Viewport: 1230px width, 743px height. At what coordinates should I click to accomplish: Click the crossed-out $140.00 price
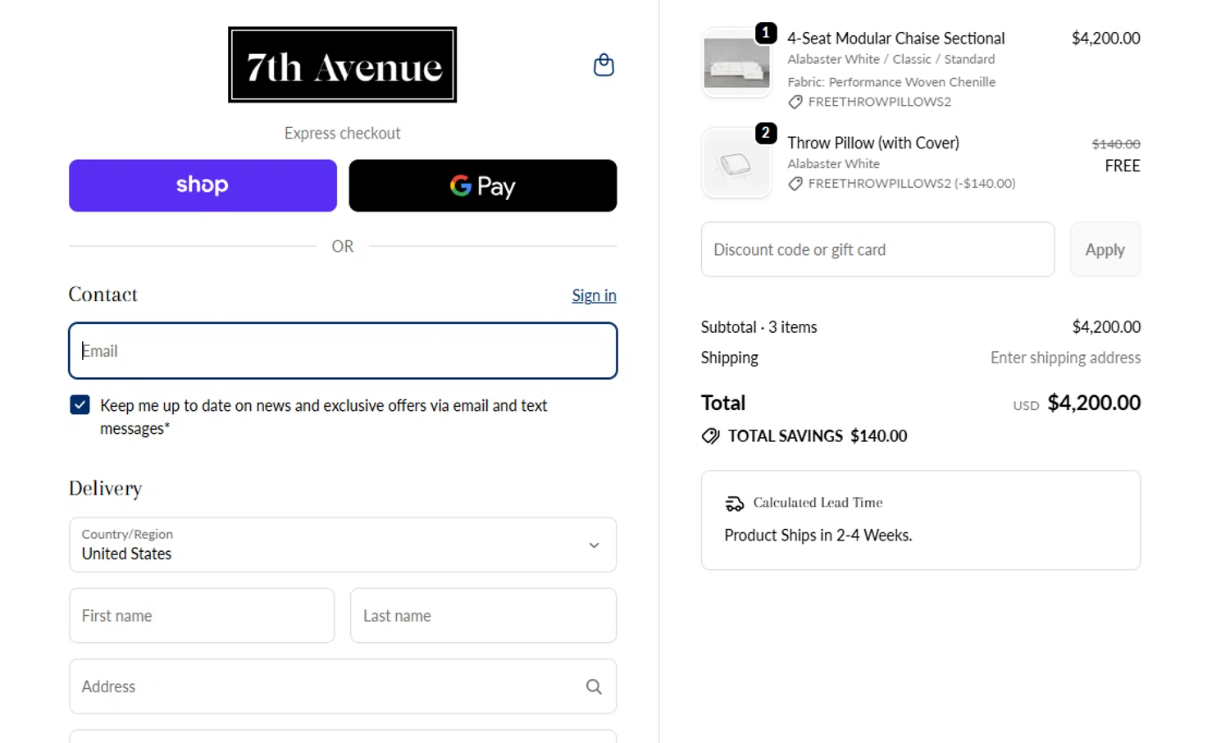click(x=1116, y=144)
